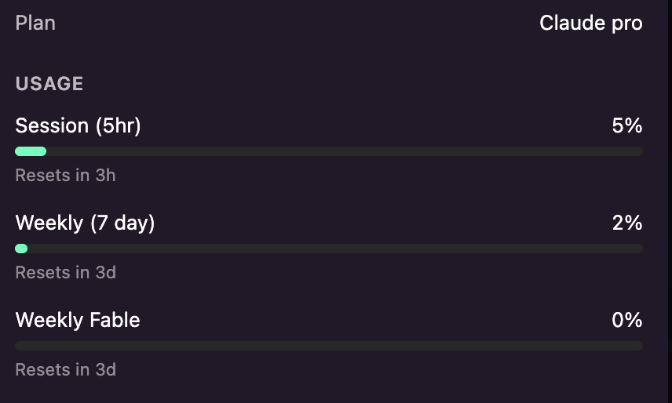Click the Weekly (7 day) label
This screenshot has height=403, width=672.
pos(85,223)
